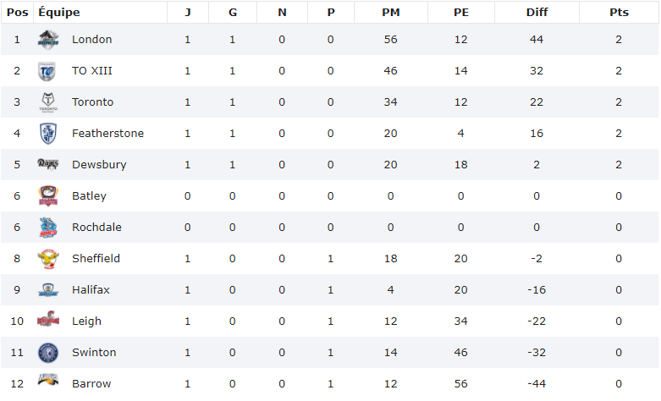661x401 pixels.
Task: Click the Sheffield Eagles logo
Action: tap(48, 259)
